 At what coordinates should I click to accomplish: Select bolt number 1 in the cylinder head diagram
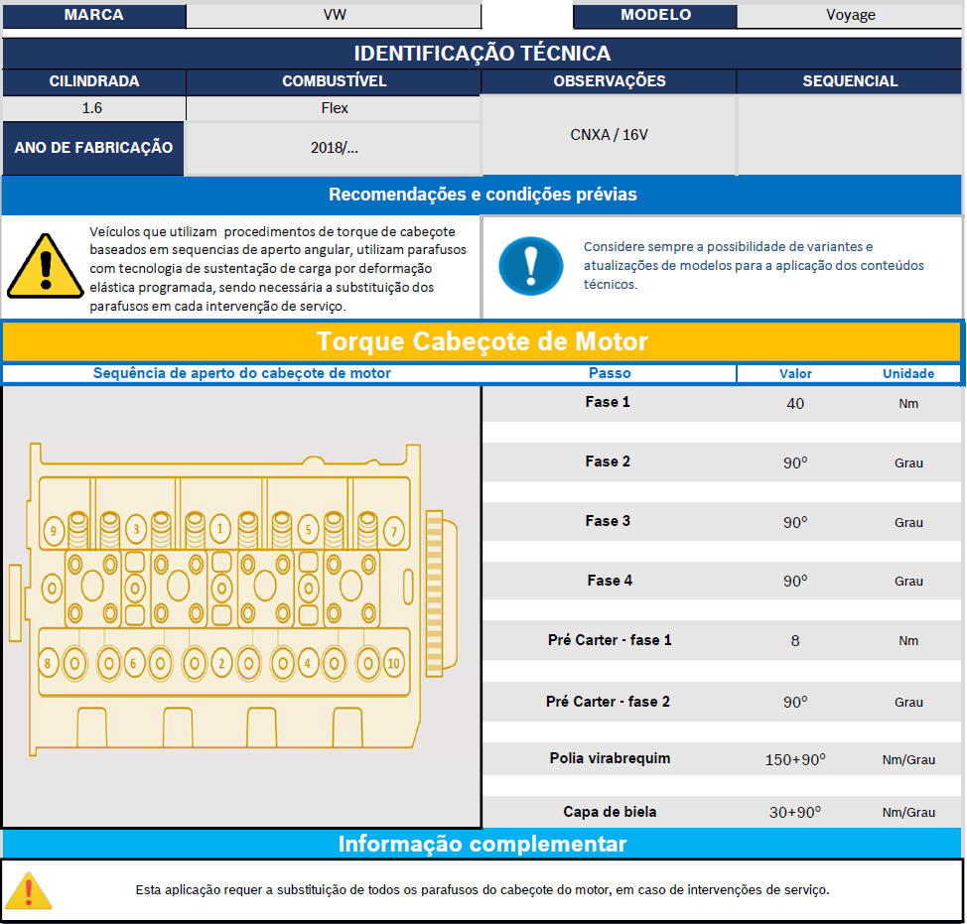tap(220, 530)
